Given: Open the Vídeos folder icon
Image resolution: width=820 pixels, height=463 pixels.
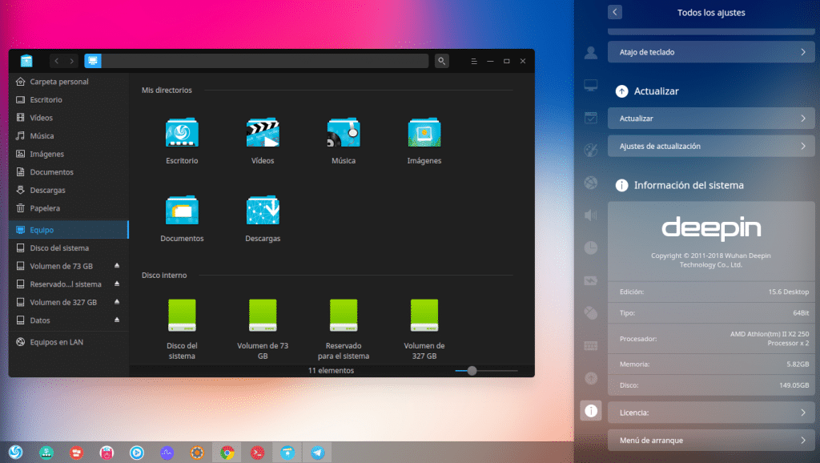Looking at the screenshot, I should pyautogui.click(x=263, y=133).
